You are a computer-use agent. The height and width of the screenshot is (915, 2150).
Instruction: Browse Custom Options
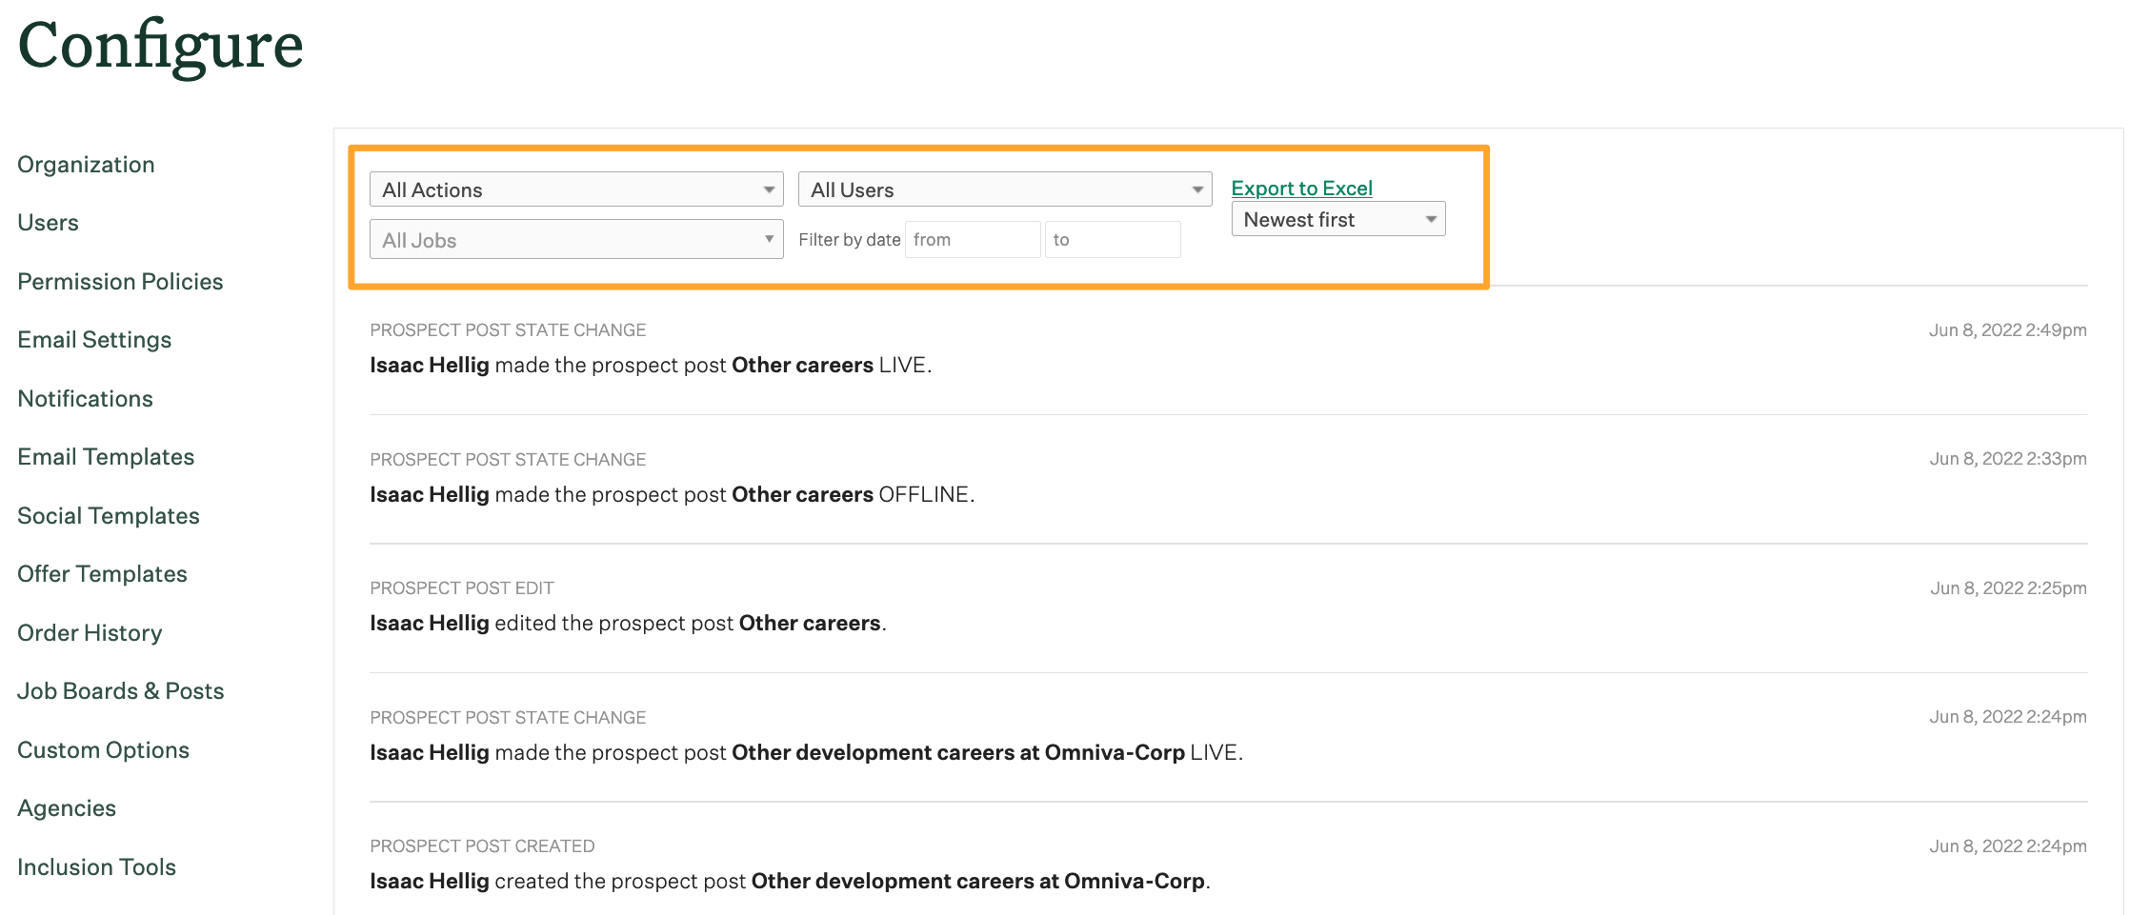103,749
